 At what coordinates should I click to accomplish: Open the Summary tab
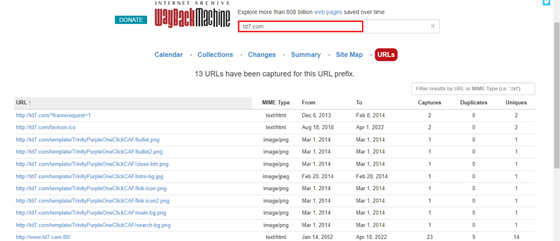tap(306, 55)
